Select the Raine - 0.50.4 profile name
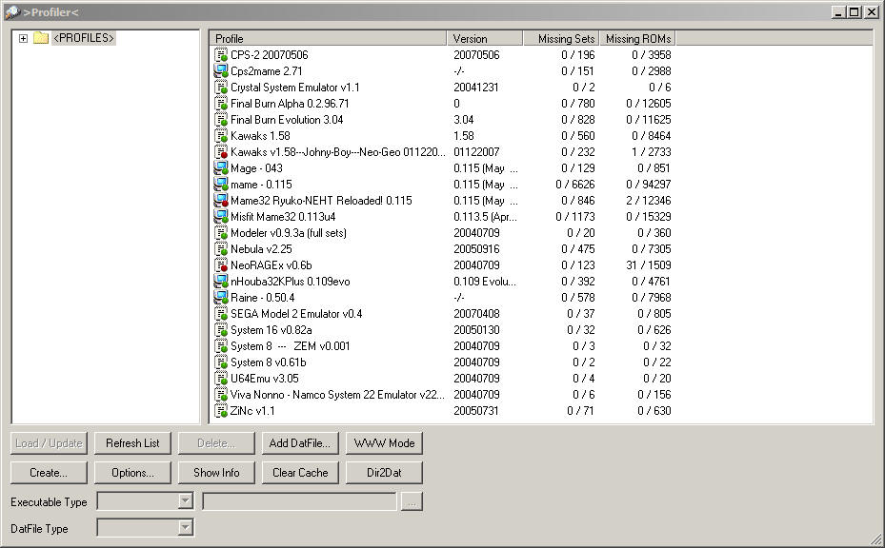 click(x=263, y=298)
